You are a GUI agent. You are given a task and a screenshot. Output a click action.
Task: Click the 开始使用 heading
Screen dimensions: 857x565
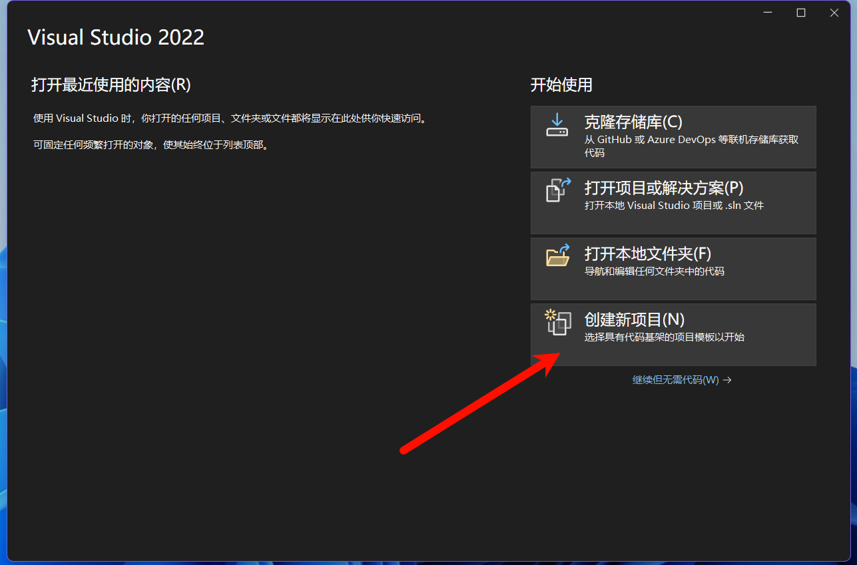coord(561,85)
